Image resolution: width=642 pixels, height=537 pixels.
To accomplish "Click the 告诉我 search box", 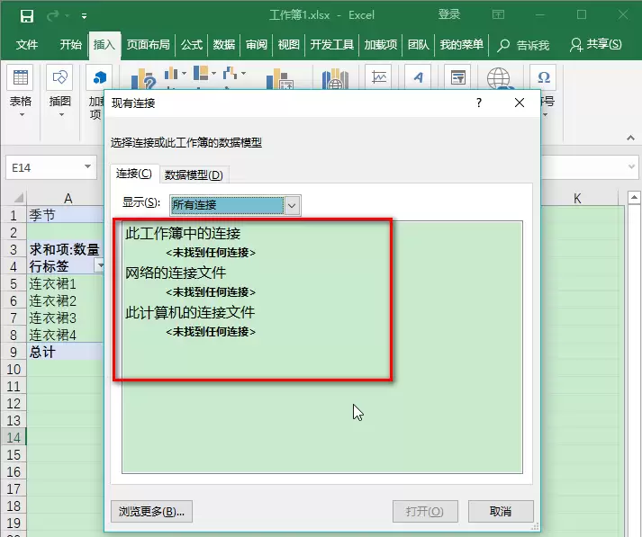I will point(523,45).
